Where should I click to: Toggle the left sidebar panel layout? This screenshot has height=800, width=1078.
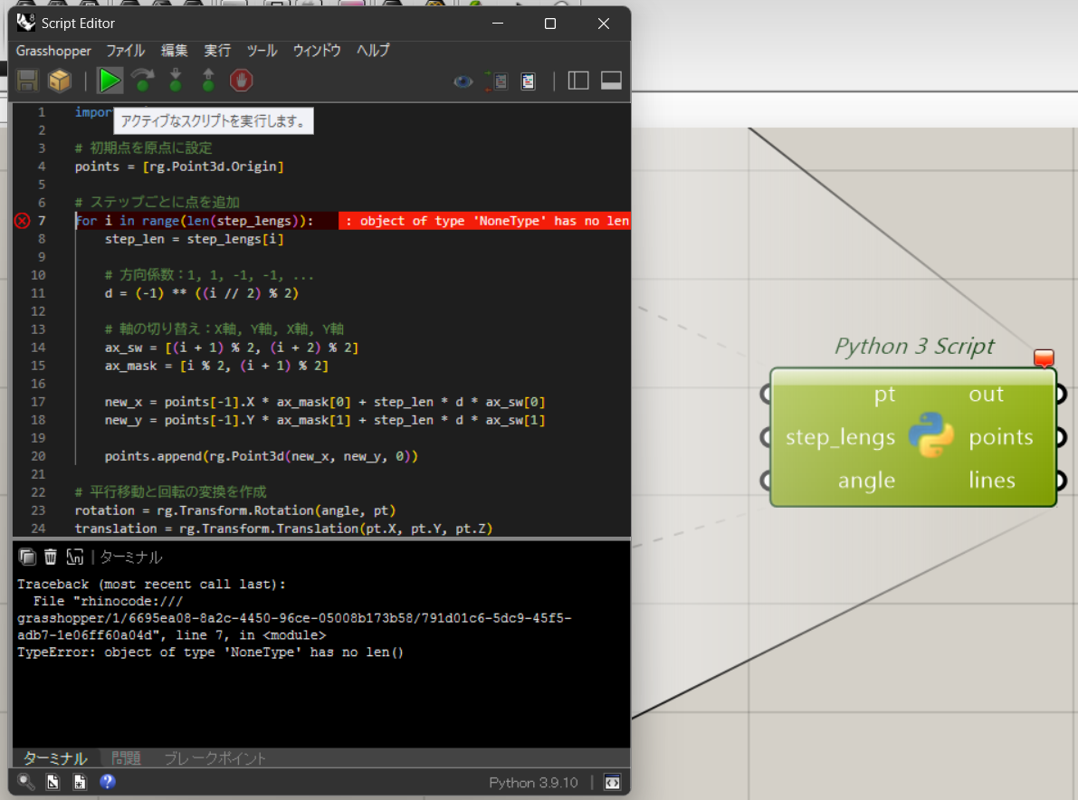578,81
